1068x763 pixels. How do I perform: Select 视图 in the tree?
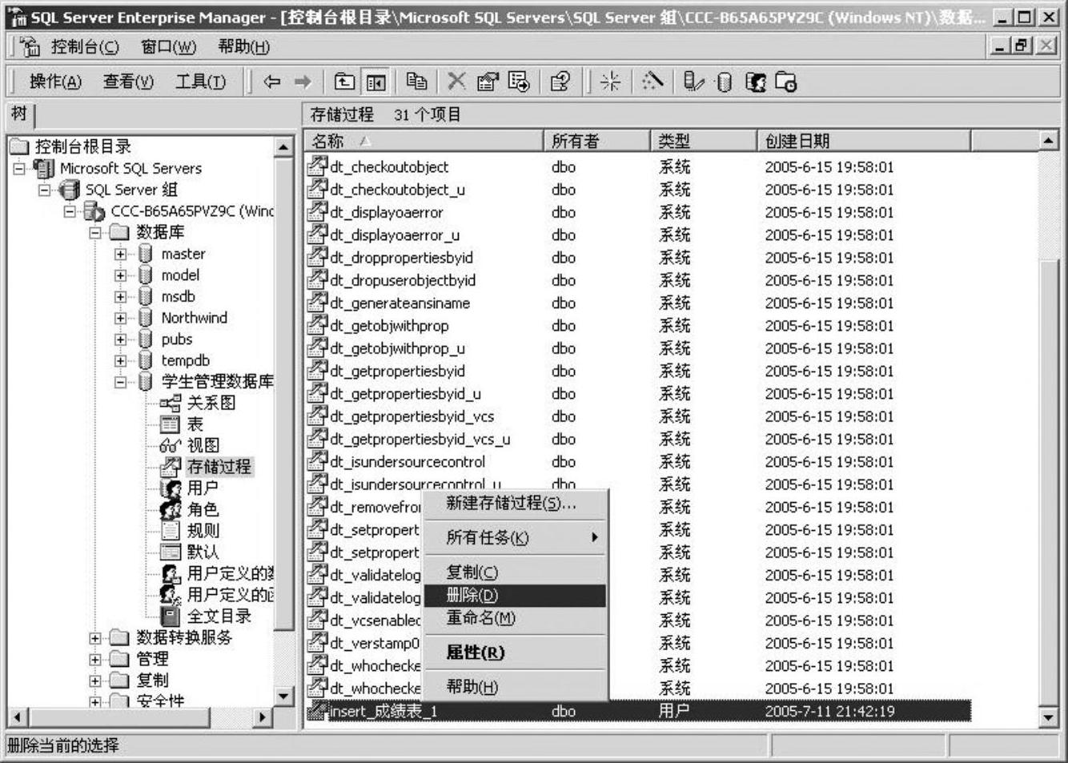(203, 445)
